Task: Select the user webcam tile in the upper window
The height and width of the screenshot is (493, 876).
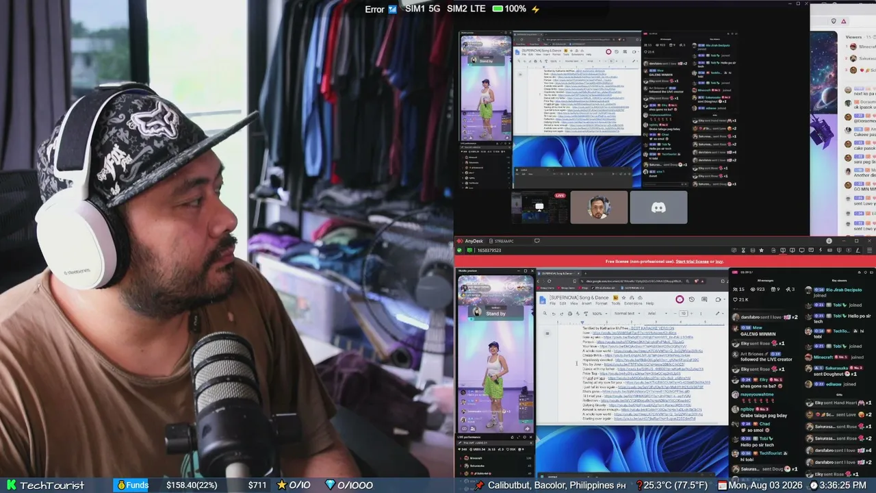Action: coord(599,207)
